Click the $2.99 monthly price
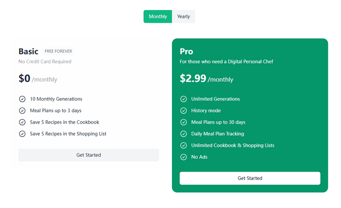This screenshot has height=208, width=341. 206,79
